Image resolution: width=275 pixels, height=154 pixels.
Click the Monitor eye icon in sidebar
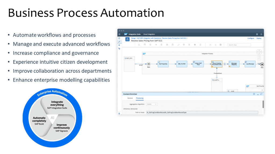tap(119, 45)
